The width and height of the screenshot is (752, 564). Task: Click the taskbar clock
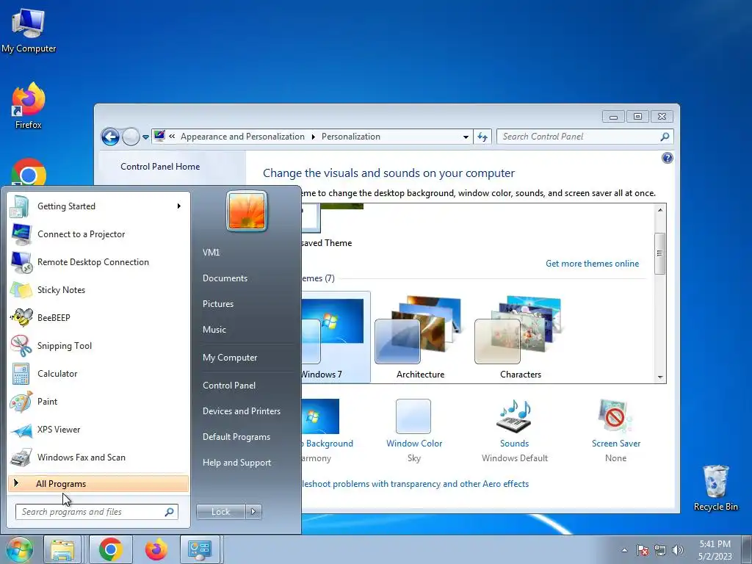[x=715, y=550]
